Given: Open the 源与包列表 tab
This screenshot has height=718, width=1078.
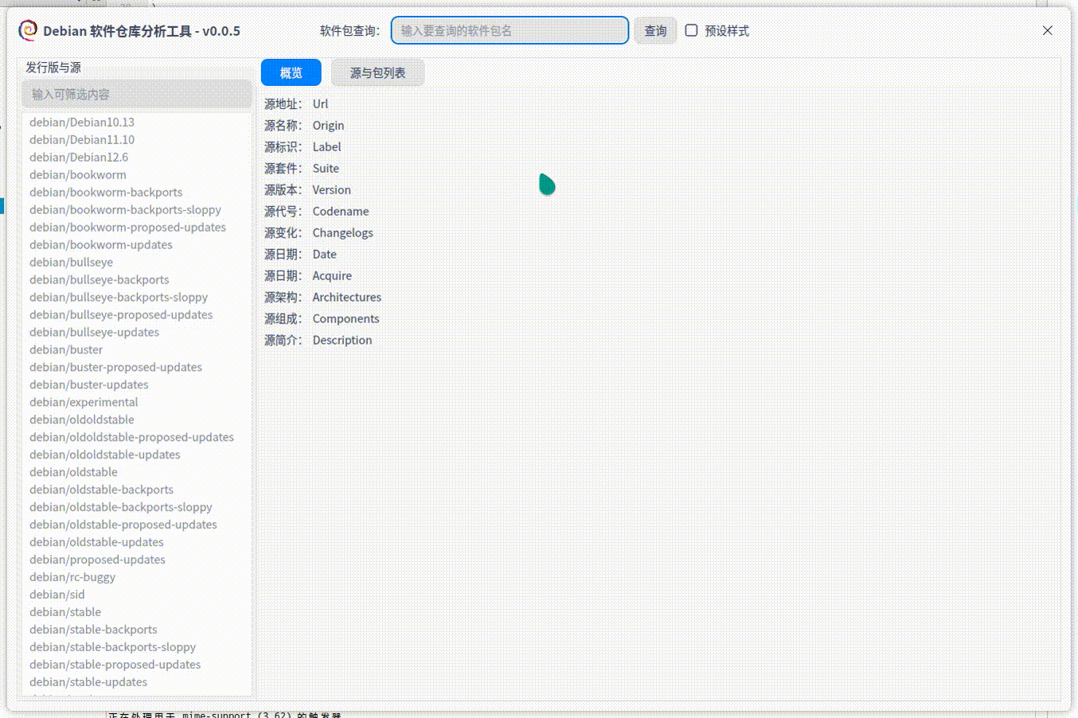Looking at the screenshot, I should pos(377,72).
